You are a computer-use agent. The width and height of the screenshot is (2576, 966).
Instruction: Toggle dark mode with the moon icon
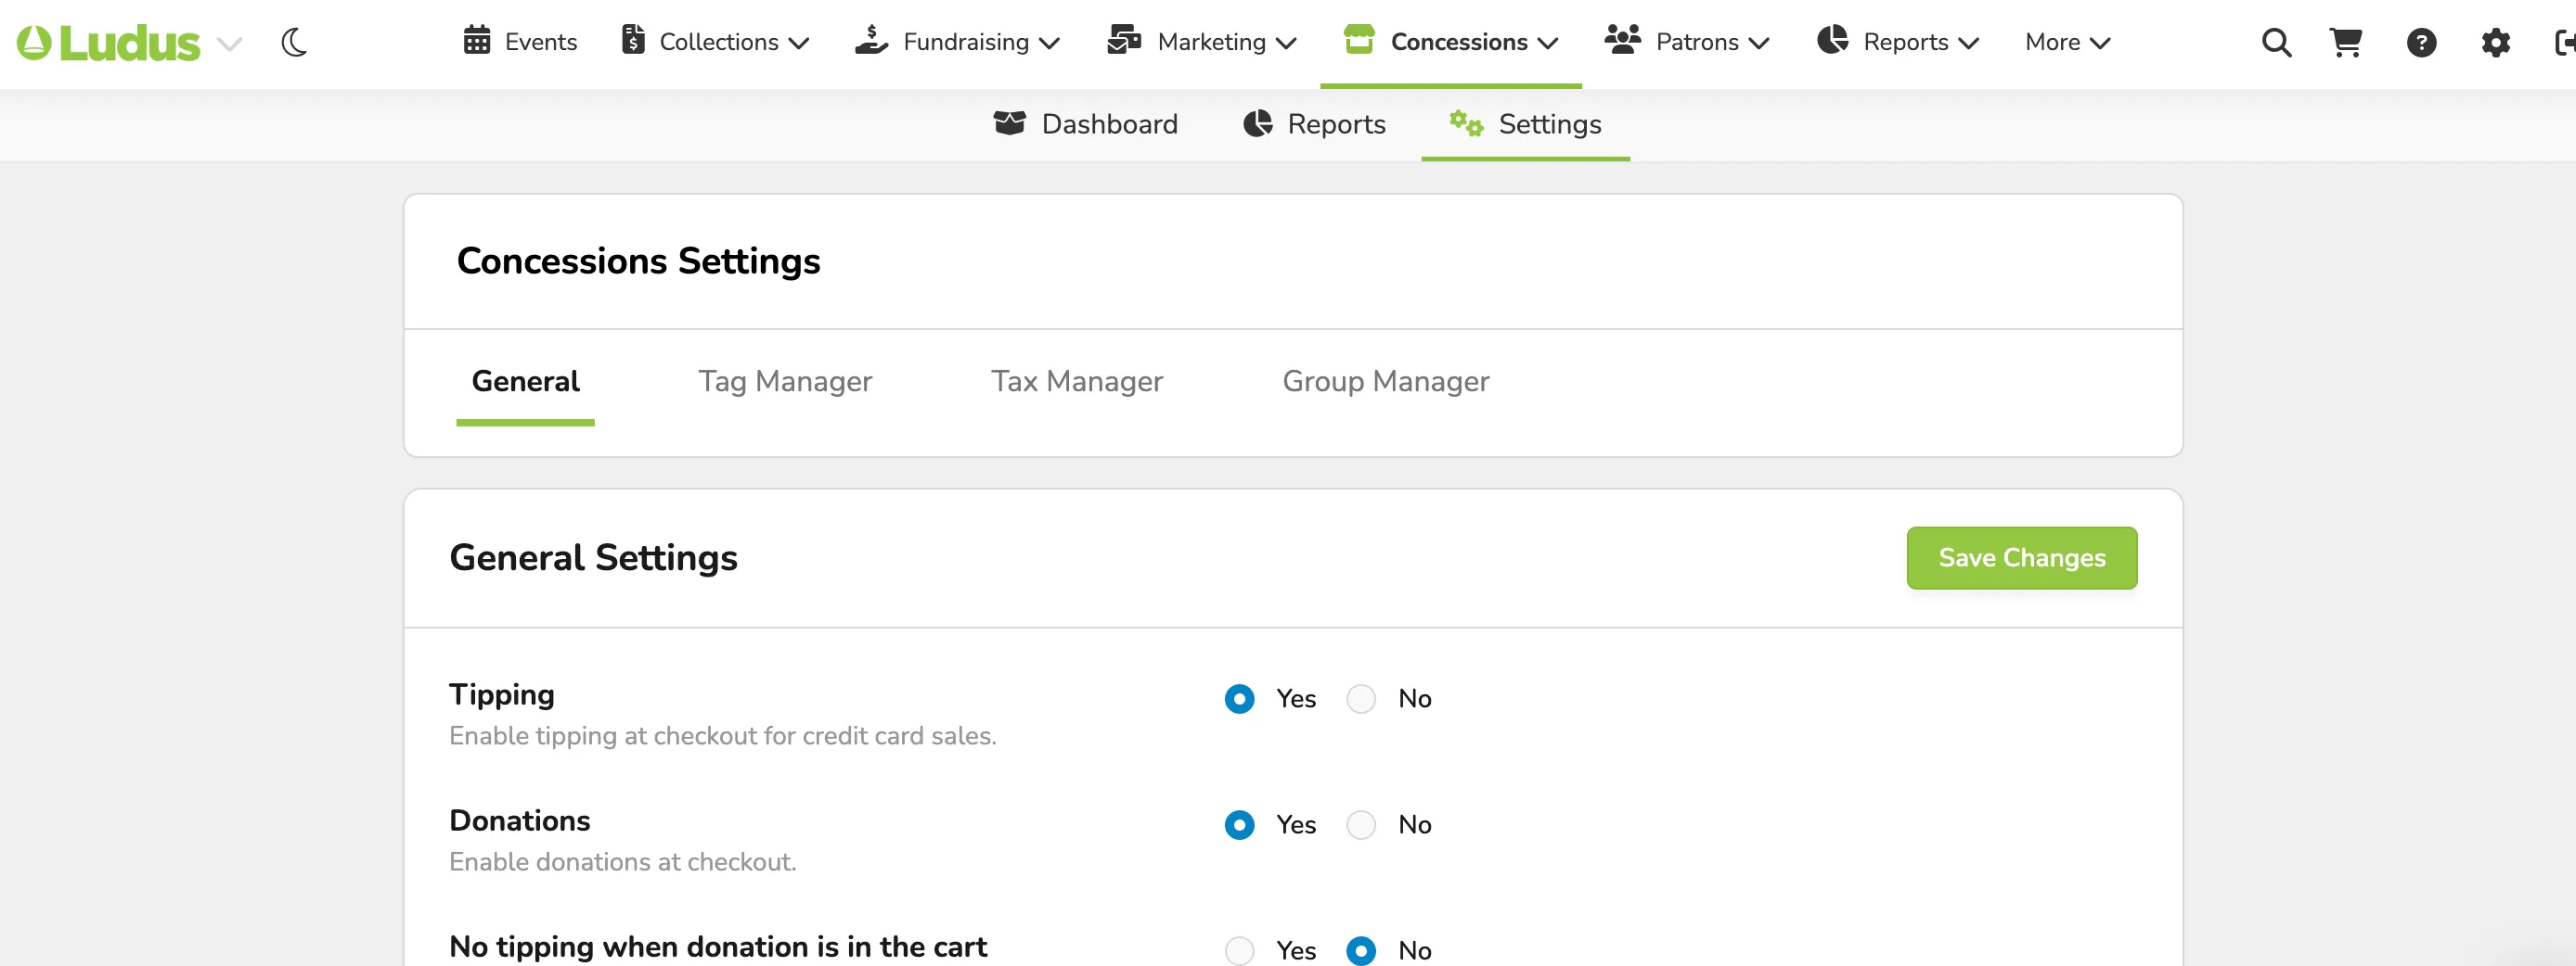(294, 42)
